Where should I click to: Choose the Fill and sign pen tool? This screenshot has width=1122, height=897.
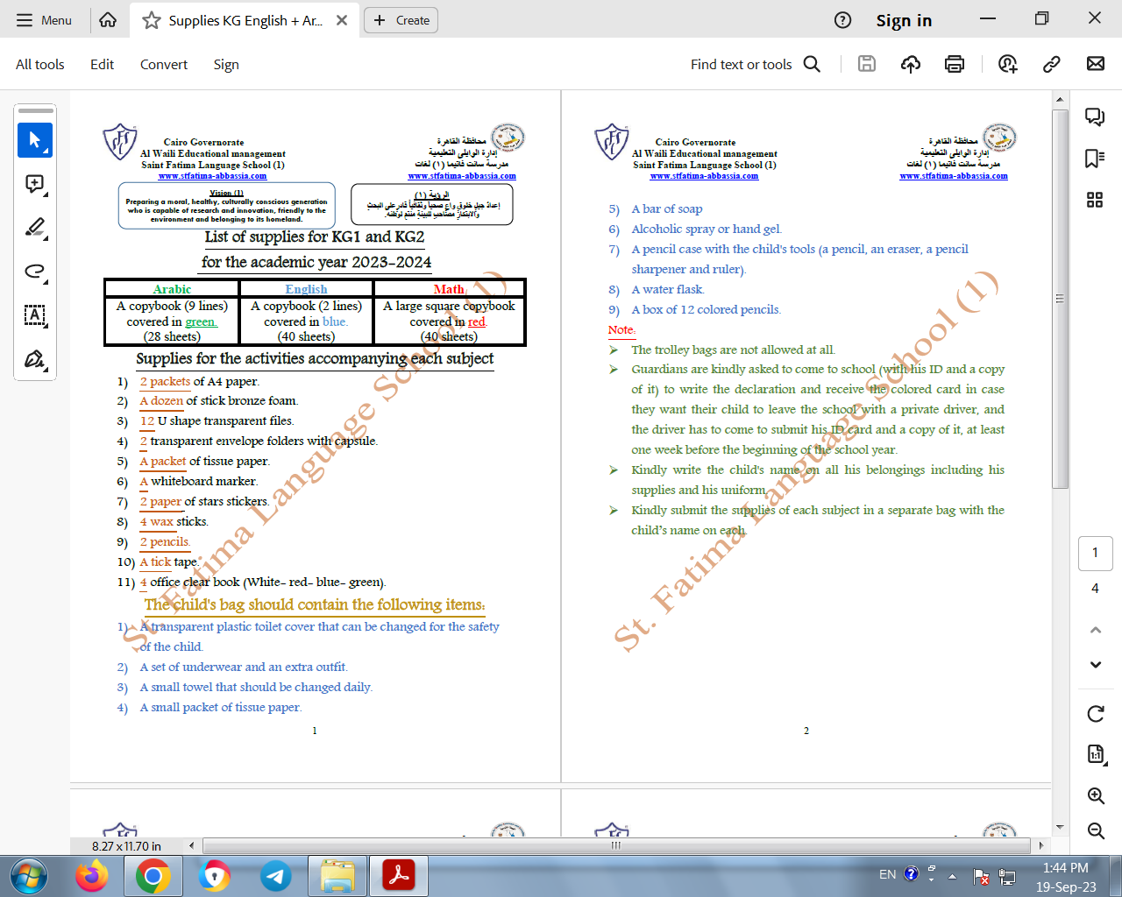click(35, 359)
